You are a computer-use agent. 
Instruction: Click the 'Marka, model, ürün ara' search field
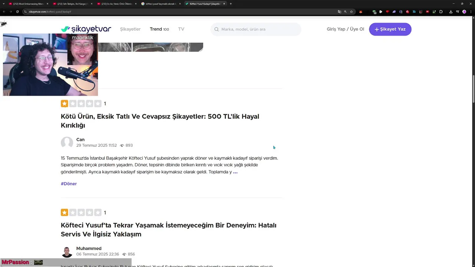point(256,29)
